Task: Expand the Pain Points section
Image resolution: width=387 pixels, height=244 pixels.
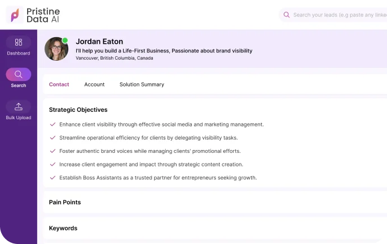Action: point(65,202)
